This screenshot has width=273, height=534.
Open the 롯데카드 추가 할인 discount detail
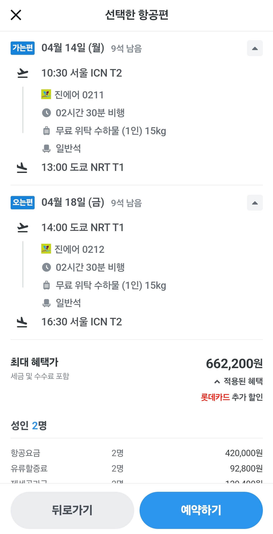(x=231, y=397)
